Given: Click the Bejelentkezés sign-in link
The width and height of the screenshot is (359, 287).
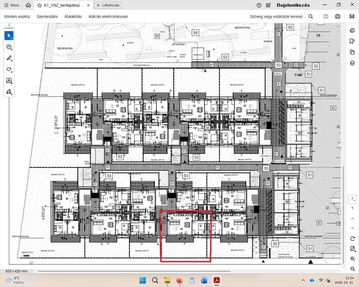Looking at the screenshot, I should point(293,5).
